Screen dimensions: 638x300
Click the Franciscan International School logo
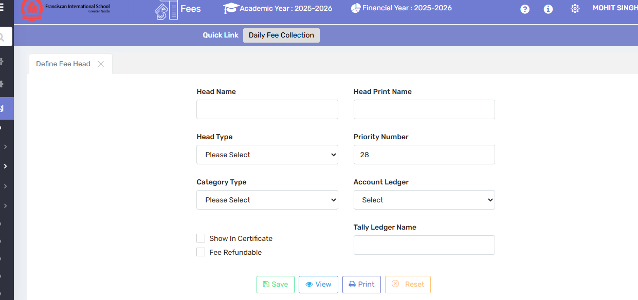(x=32, y=9)
